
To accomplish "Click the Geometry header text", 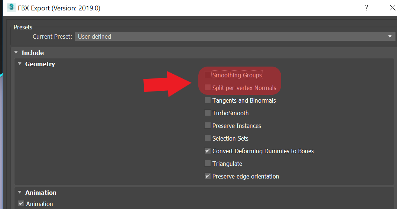I will pyautogui.click(x=40, y=64).
